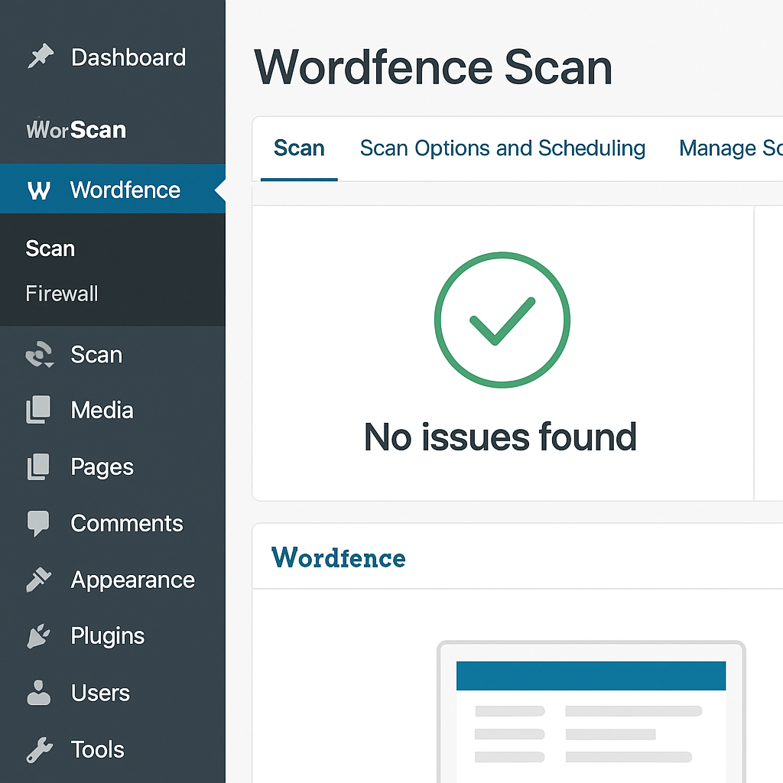Click the Plugins plug icon
The width and height of the screenshot is (783, 783).
(x=38, y=636)
